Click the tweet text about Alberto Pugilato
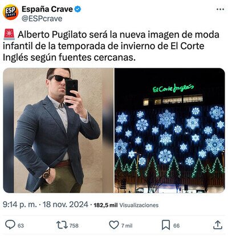The height and width of the screenshot is (236, 228). [x=111, y=46]
